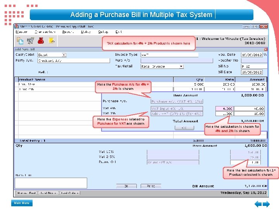Click the Bill No field
This screenshot has width=279, height=209.
[x=254, y=67]
